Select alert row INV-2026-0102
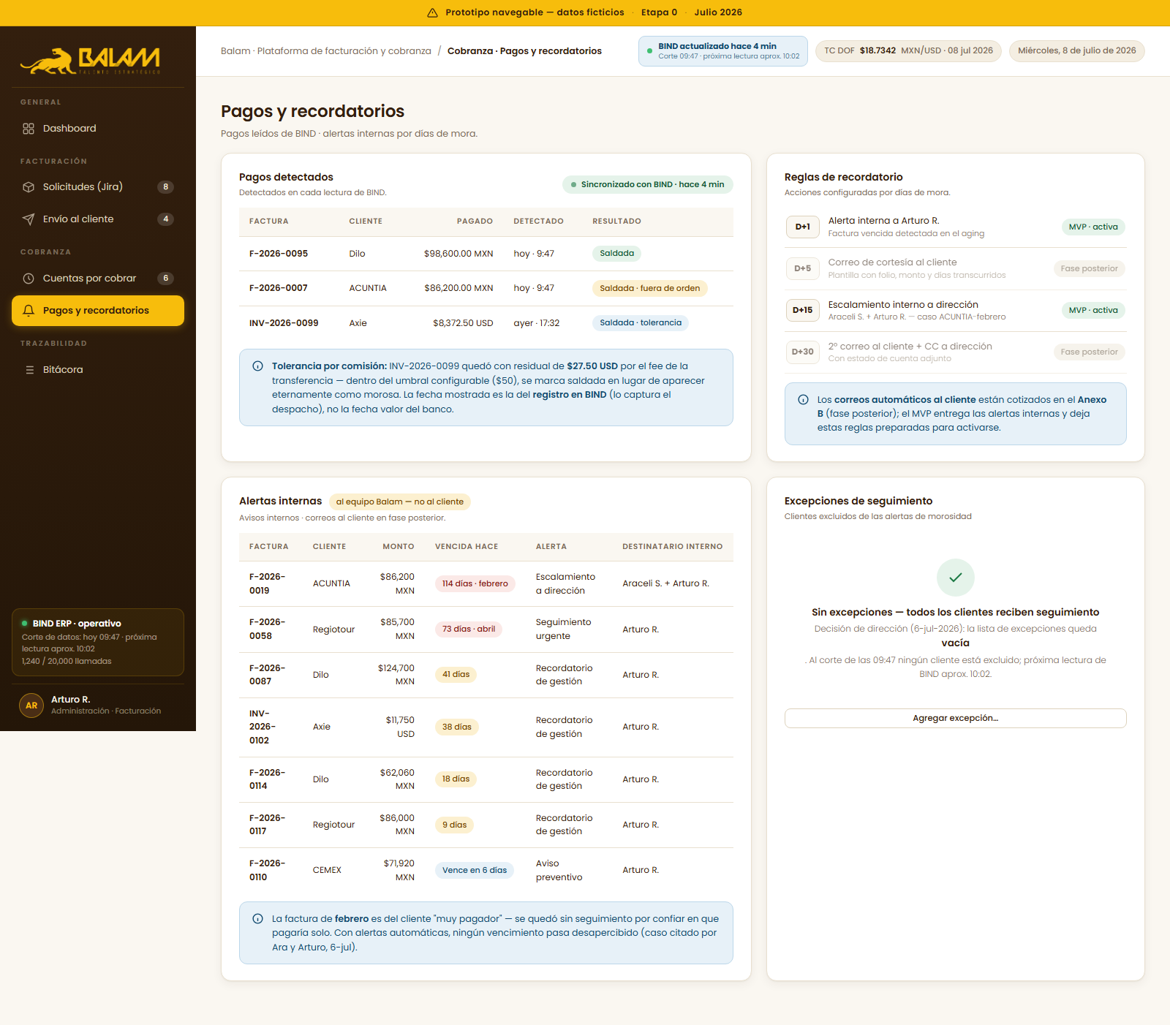Screen dimensions: 1170x1025 486,727
